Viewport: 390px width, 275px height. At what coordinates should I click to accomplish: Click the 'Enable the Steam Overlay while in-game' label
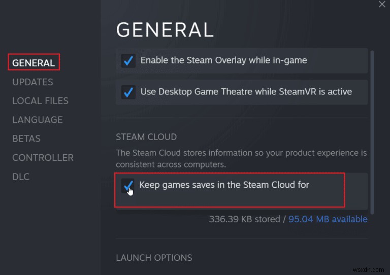[x=223, y=60]
